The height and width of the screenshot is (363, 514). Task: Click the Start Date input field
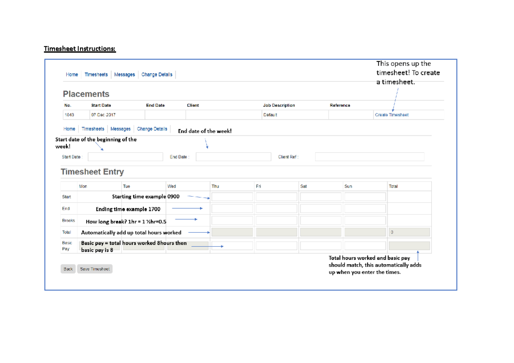[x=125, y=156]
